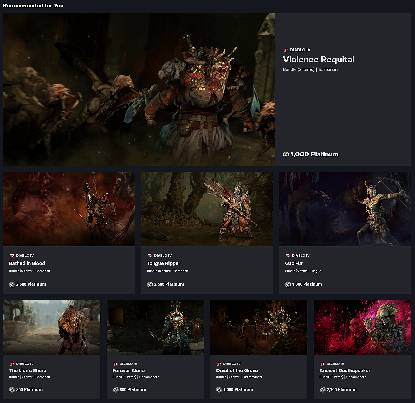Select the Diablo IV icon on the Bathed in Blood card
The width and height of the screenshot is (415, 403).
(12, 255)
